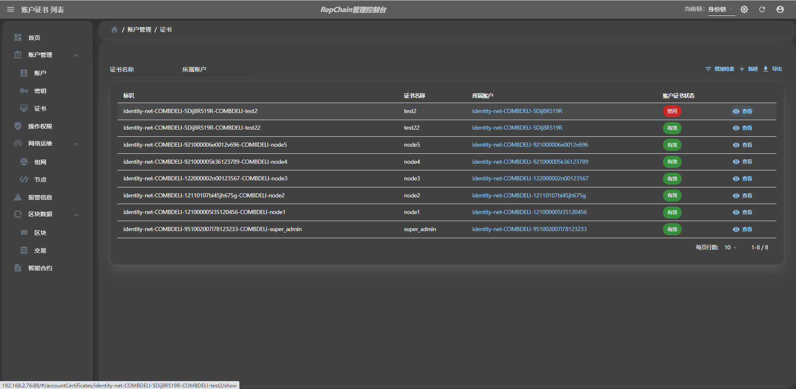
Task: Click the 智能合约 document icon
Action: pos(18,268)
